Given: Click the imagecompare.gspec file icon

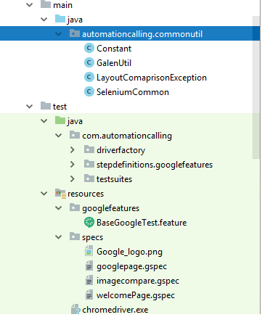Looking at the screenshot, I should tap(89, 280).
